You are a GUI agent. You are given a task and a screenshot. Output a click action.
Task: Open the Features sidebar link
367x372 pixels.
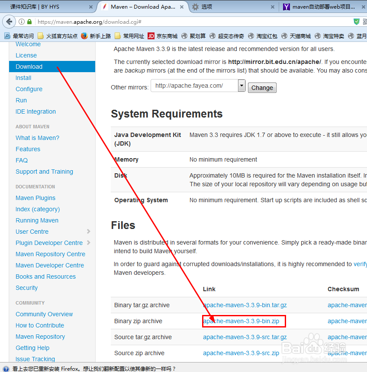pos(28,149)
